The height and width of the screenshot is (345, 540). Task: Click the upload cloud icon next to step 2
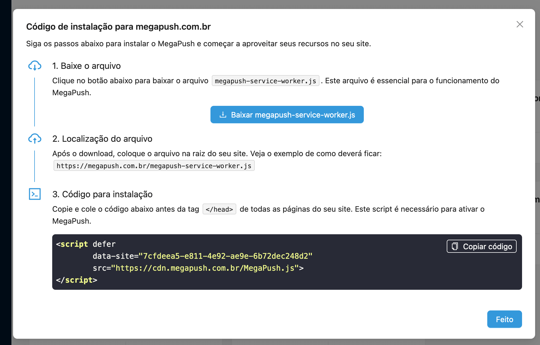click(x=35, y=139)
